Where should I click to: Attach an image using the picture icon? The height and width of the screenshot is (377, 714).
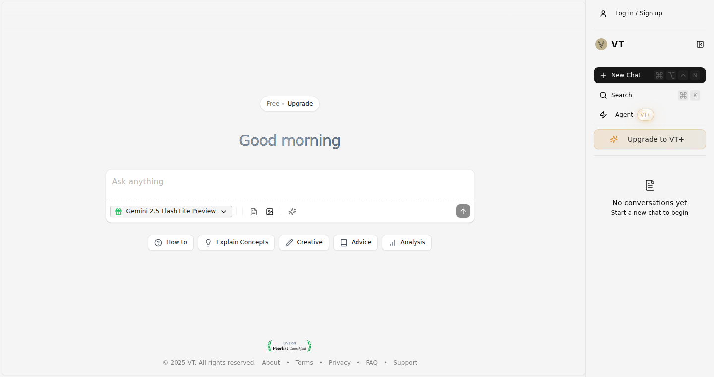(x=270, y=212)
